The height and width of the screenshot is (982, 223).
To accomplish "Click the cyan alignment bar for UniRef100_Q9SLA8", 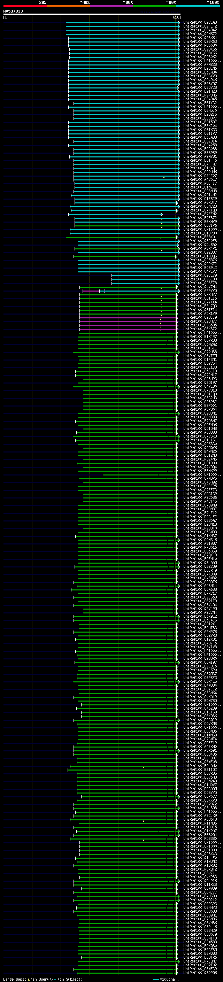I will tap(122, 23).
